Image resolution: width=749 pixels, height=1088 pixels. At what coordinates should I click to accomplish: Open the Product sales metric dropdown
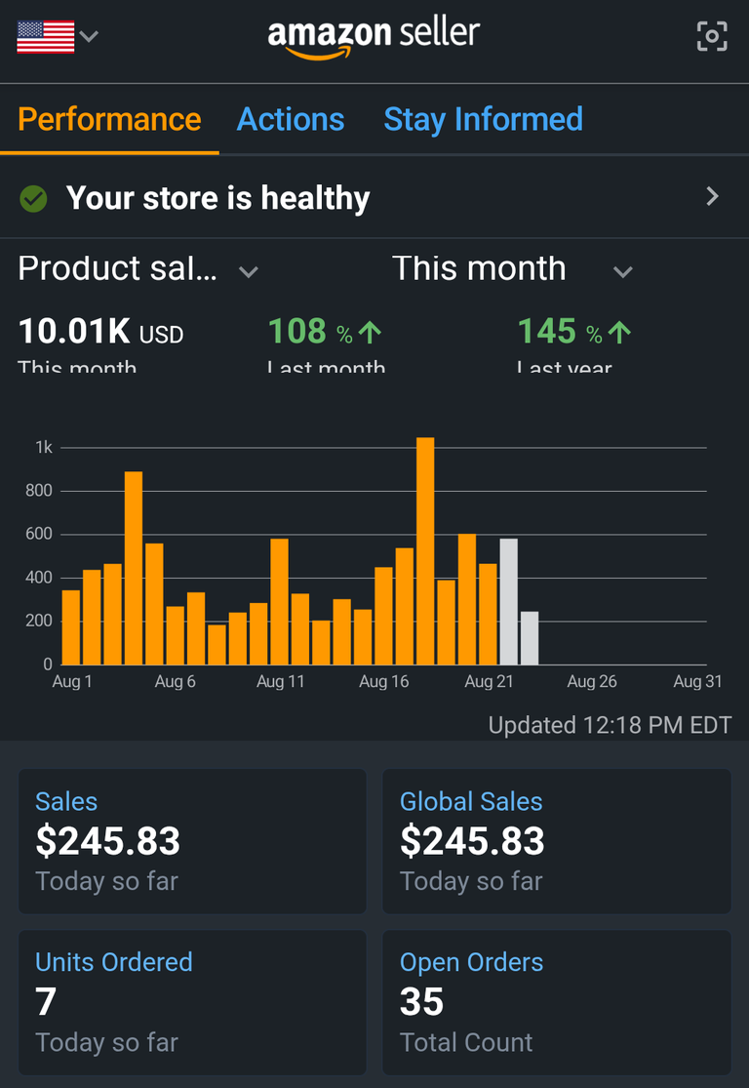[138, 269]
